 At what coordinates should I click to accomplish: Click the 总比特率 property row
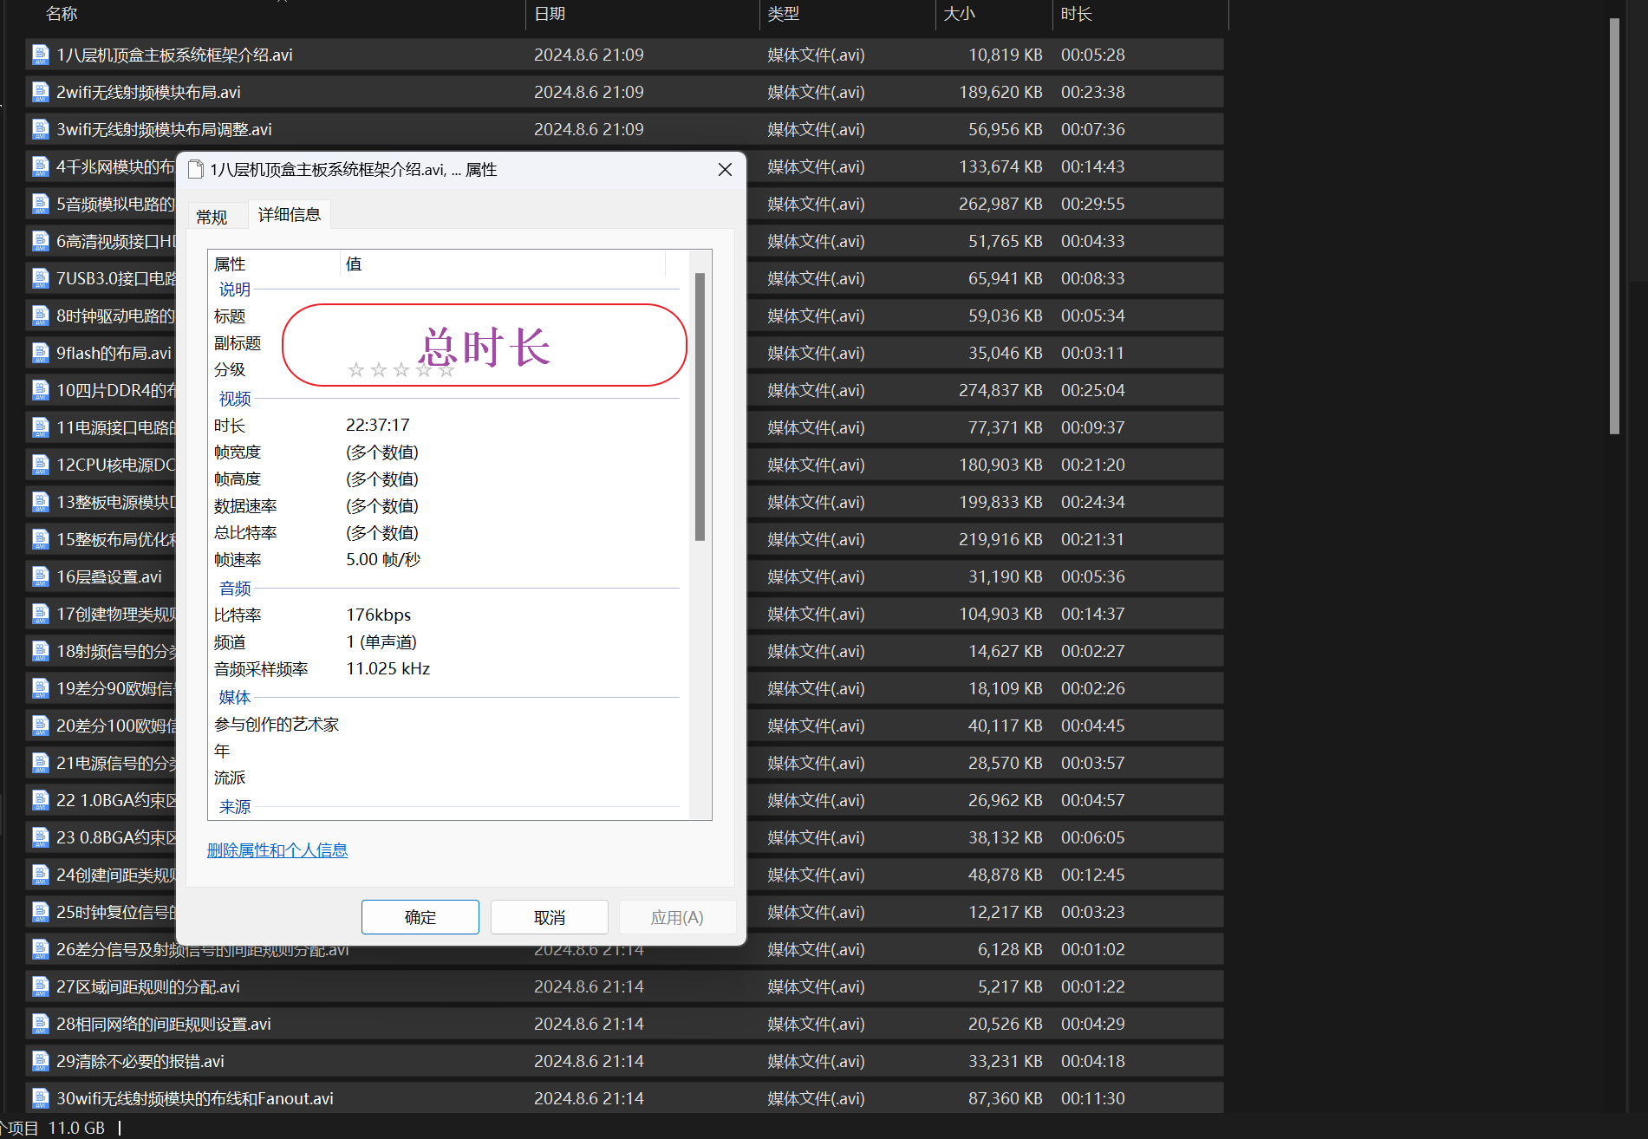point(446,532)
